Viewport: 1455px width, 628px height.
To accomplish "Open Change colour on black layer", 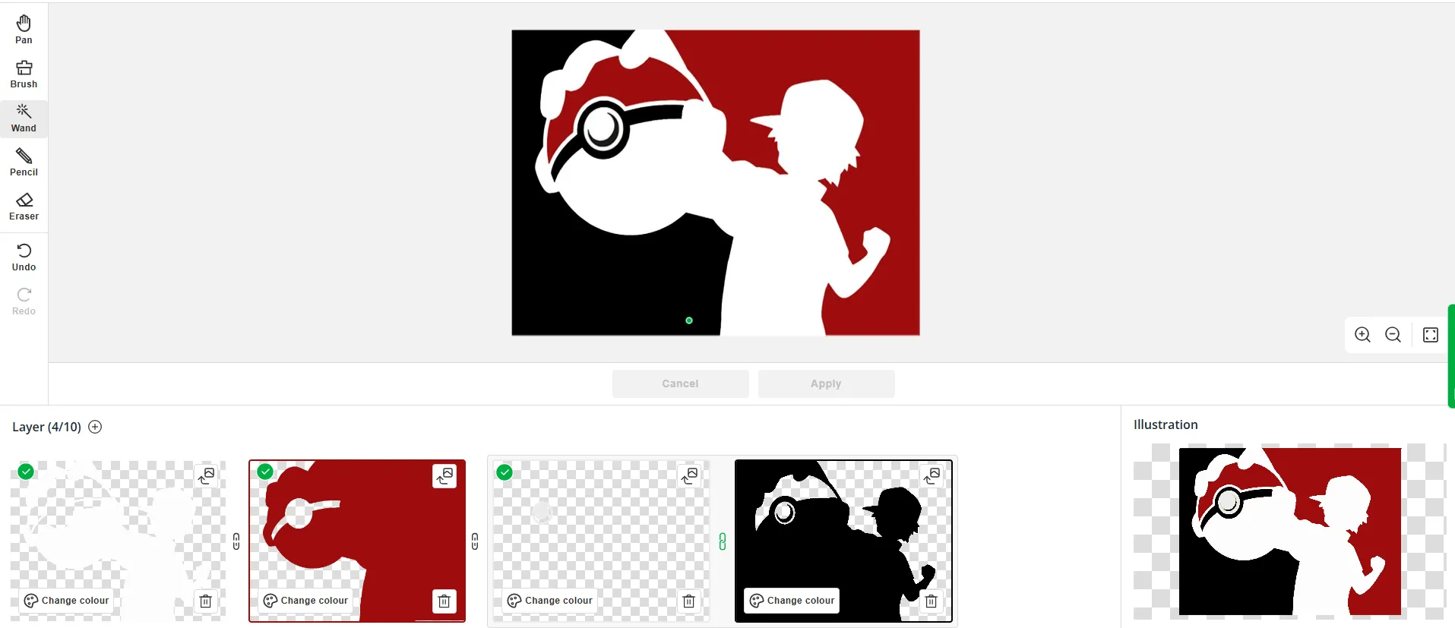I will tap(792, 601).
